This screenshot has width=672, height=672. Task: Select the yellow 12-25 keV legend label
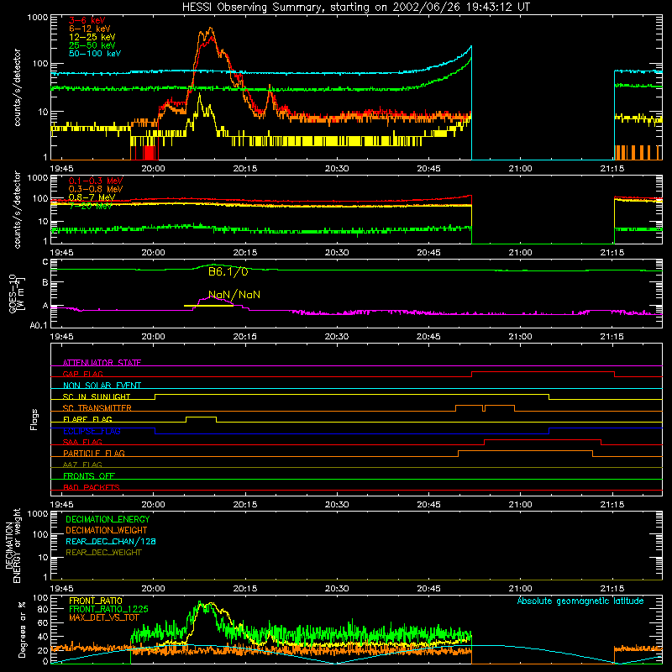(x=92, y=37)
